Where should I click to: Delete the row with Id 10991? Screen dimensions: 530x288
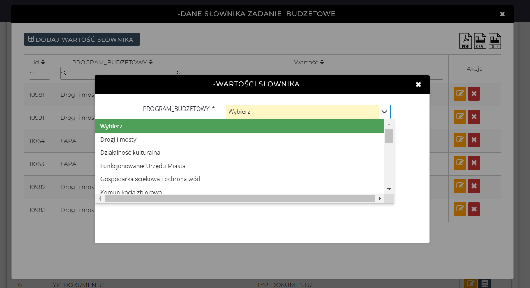point(474,117)
